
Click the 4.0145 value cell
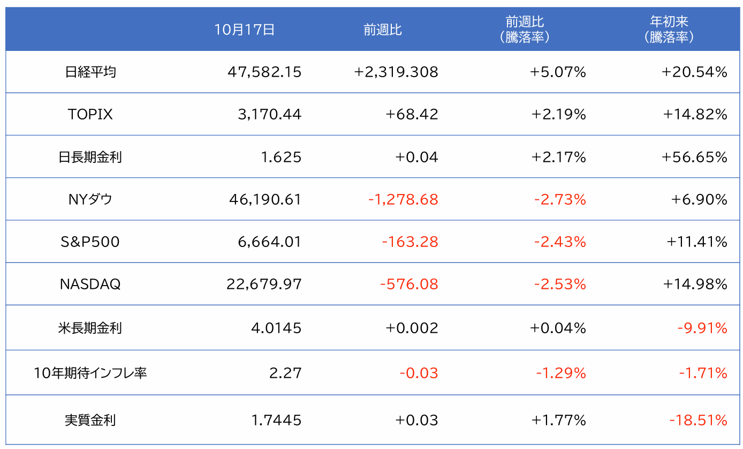pyautogui.click(x=276, y=328)
